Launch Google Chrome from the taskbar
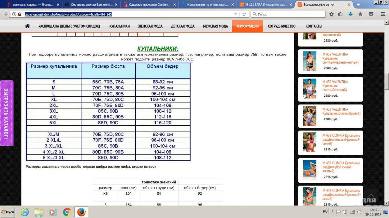The height and width of the screenshot is (218, 389). coord(67,212)
